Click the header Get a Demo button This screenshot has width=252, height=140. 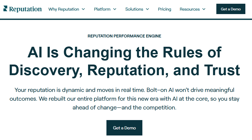[231, 9]
